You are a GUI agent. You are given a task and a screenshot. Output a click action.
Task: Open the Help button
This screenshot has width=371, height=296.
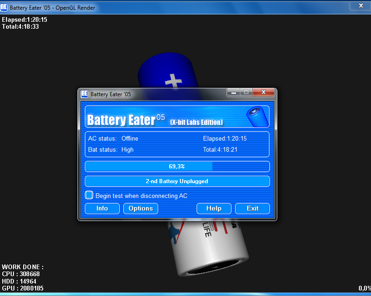pyautogui.click(x=214, y=209)
